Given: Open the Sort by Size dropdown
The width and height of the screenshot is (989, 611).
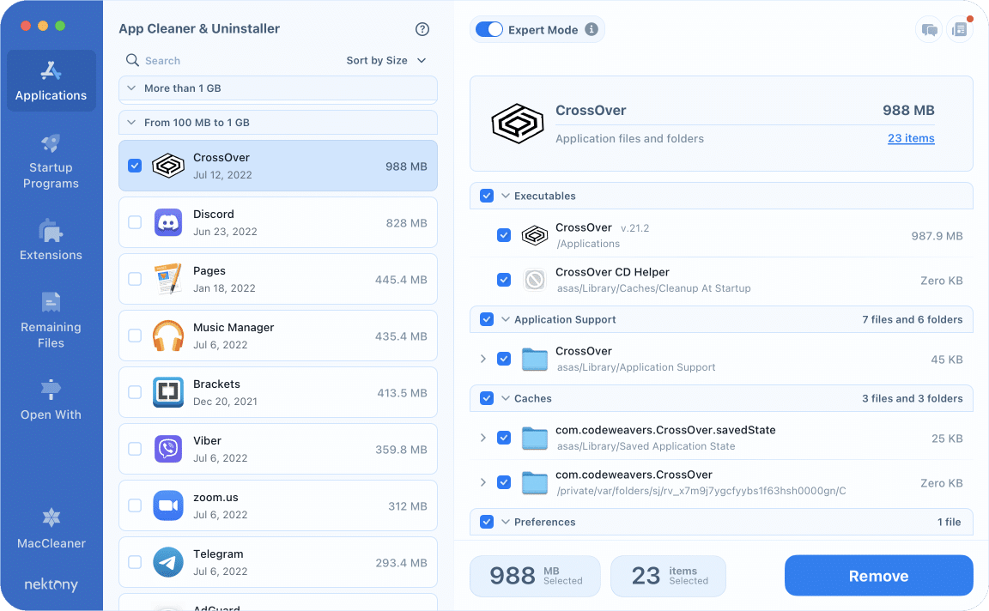Looking at the screenshot, I should click(x=386, y=61).
